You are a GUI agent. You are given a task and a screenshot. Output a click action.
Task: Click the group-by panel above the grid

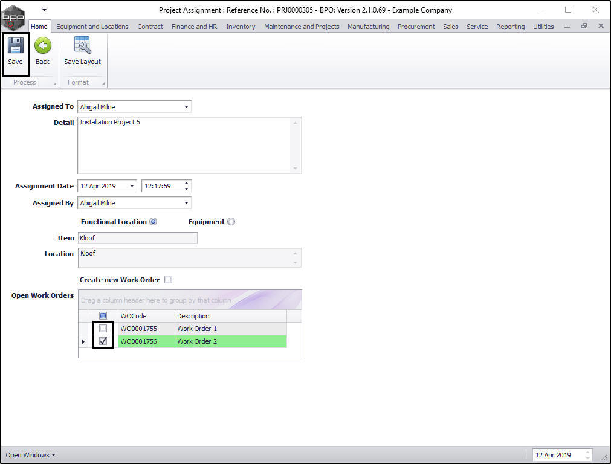click(x=190, y=300)
